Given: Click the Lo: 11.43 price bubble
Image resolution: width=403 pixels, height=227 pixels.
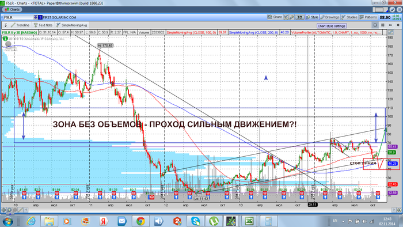Looking at the screenshot, I should [x=201, y=199].
